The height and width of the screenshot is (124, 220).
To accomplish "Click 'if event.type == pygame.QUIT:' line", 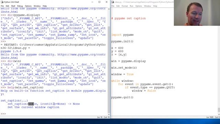I will point(150,87).
